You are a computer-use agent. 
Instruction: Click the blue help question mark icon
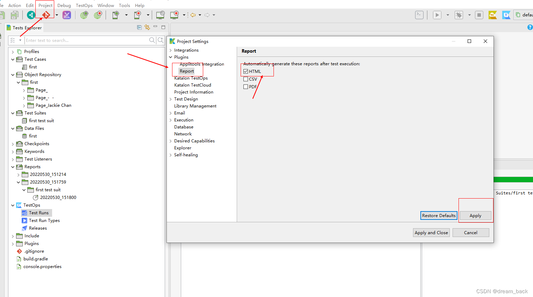[x=530, y=27]
